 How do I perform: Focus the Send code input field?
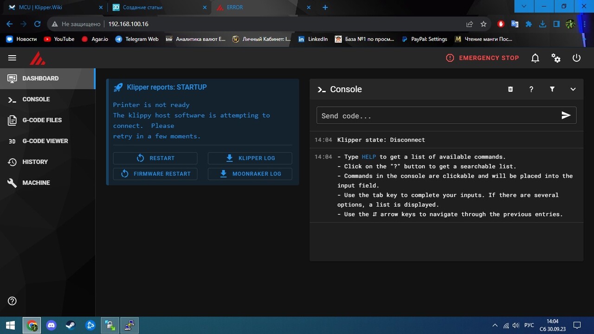[438, 116]
